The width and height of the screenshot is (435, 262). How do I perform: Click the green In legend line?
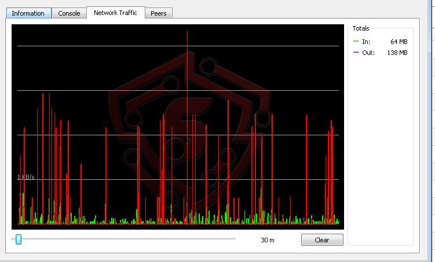(x=356, y=41)
